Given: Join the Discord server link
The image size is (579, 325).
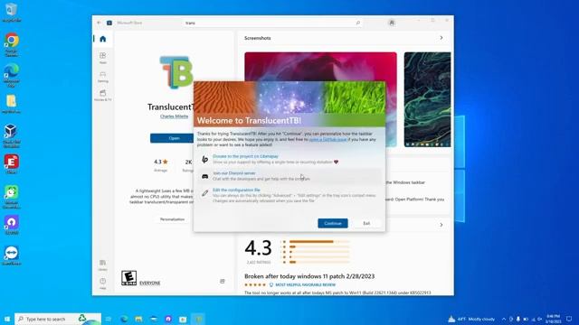Looking at the screenshot, I should click(234, 173).
